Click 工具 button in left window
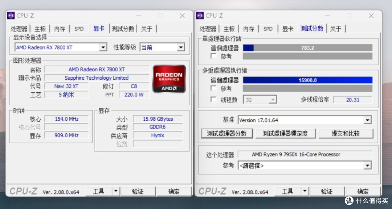Screen dimensions: 392x209 point(98,191)
